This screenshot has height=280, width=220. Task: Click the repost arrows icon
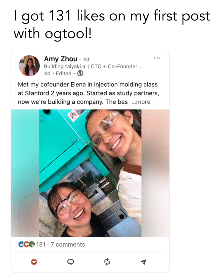pyautogui.click(x=107, y=262)
